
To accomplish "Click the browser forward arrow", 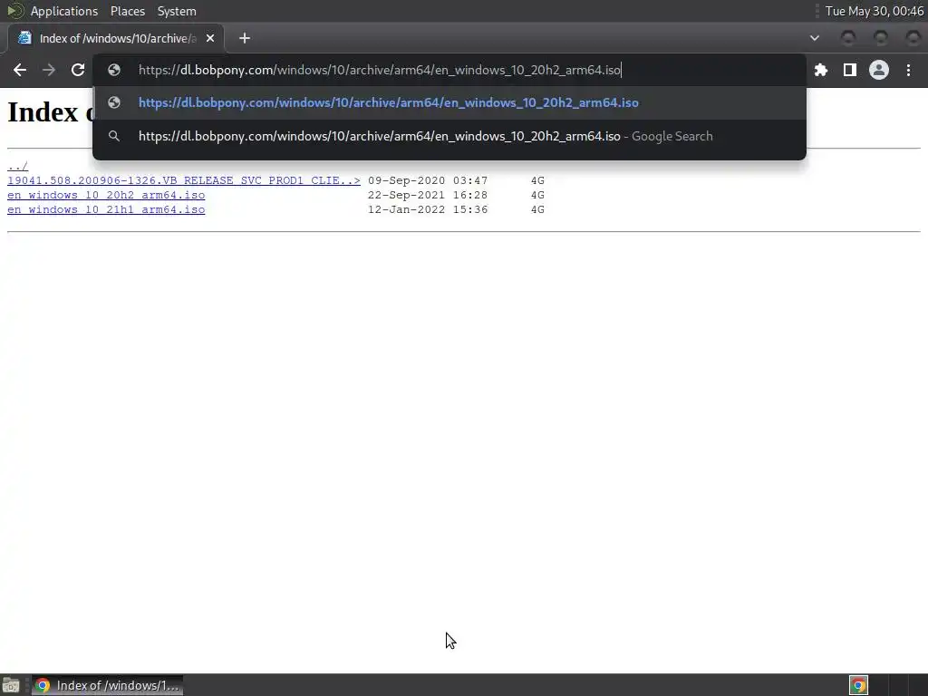I will tap(49, 70).
